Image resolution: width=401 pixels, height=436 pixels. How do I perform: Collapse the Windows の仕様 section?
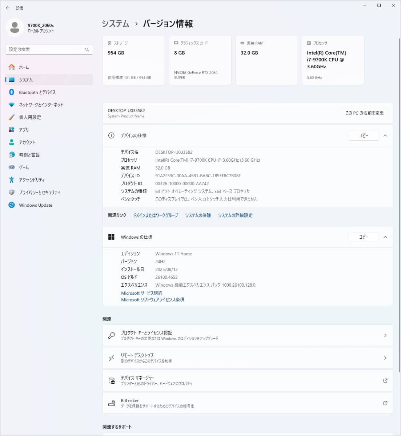385,237
